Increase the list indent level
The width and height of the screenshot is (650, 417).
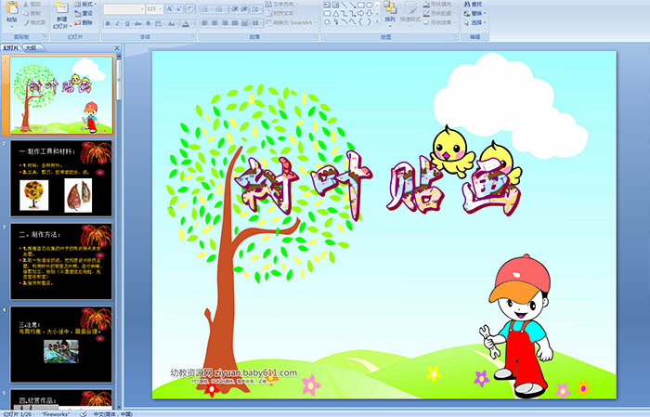(244, 8)
